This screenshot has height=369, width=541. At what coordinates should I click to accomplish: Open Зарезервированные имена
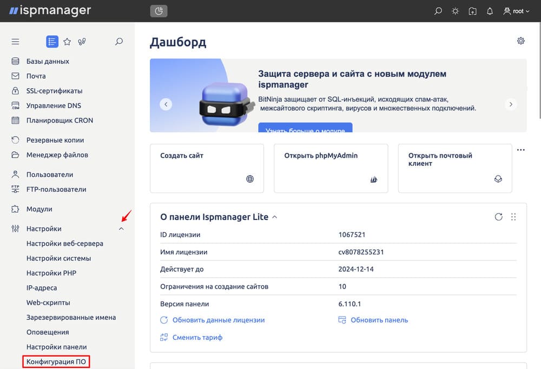pyautogui.click(x=71, y=318)
